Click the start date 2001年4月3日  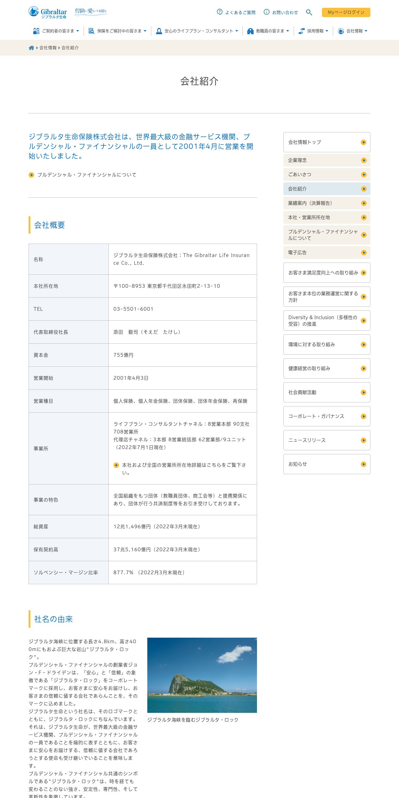coord(131,378)
